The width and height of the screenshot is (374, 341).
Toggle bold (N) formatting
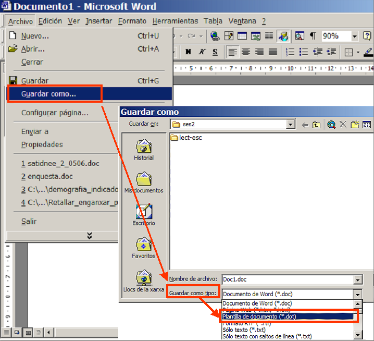(188, 52)
